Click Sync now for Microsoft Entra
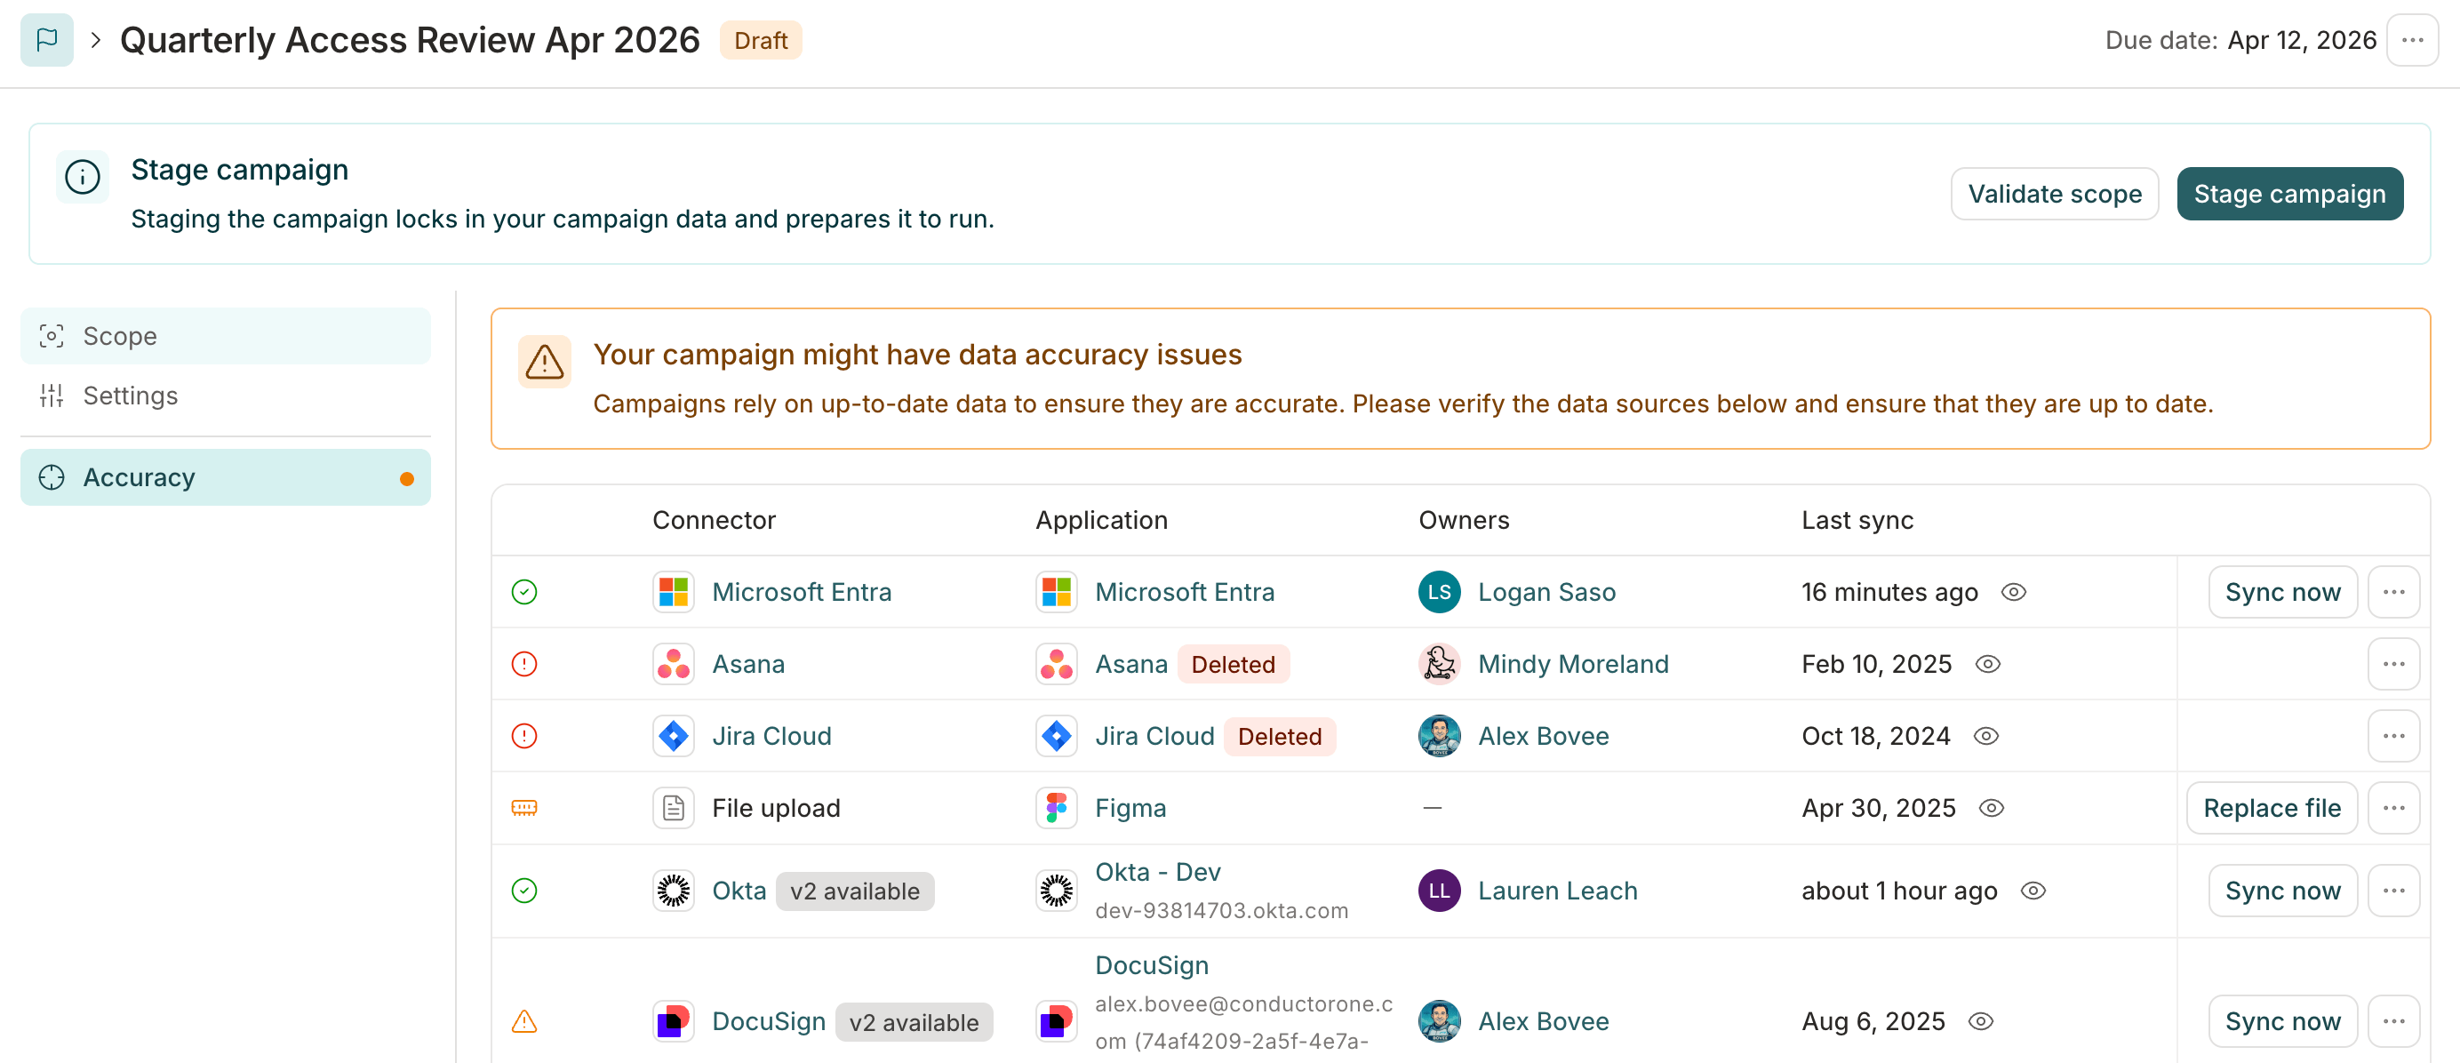Screen dimensions: 2460x1063 2282,592
